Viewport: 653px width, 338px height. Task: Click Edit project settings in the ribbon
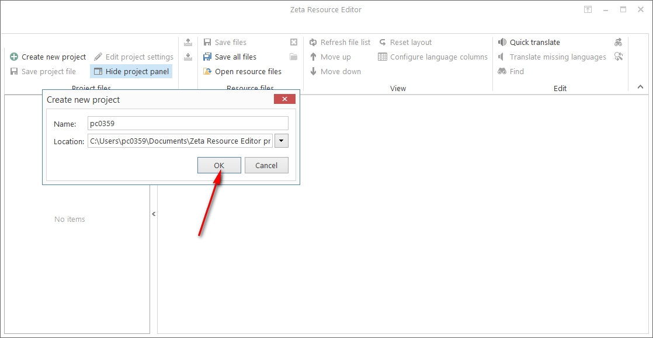(x=133, y=57)
